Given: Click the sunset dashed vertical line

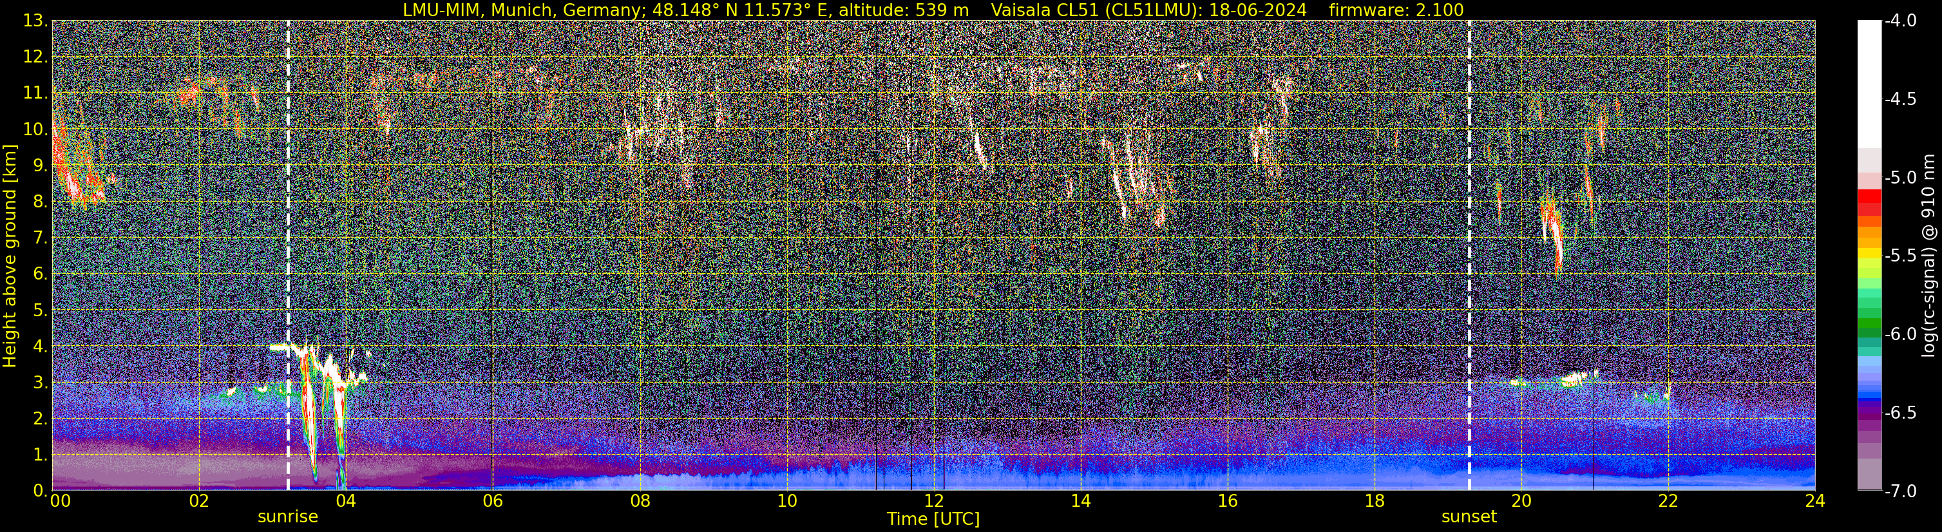Looking at the screenshot, I should click(1469, 256).
